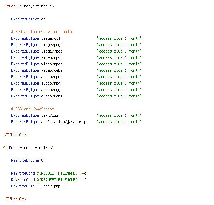Image resolution: width=214 pixels, height=205 pixels.
Task: Place cursor on the Media comment line
Action: 42,32
